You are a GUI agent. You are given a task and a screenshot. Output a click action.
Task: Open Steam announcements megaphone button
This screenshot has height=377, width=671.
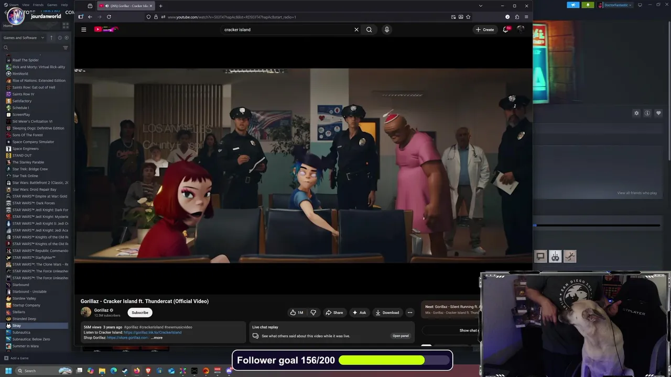(573, 5)
